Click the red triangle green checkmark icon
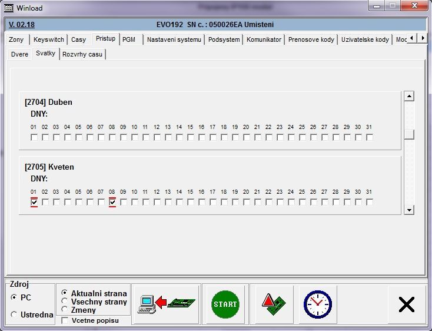Viewport: 432px width, 331px height. tap(274, 304)
